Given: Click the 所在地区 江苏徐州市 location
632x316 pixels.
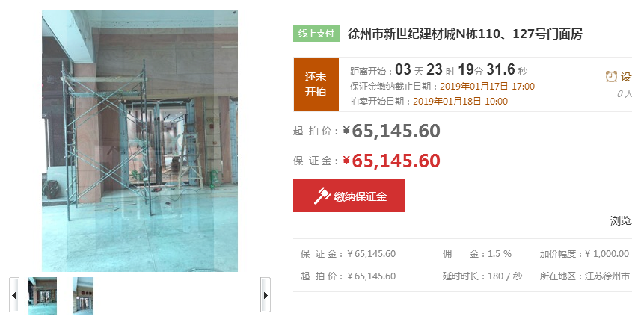Looking at the screenshot, I should coord(584,276).
